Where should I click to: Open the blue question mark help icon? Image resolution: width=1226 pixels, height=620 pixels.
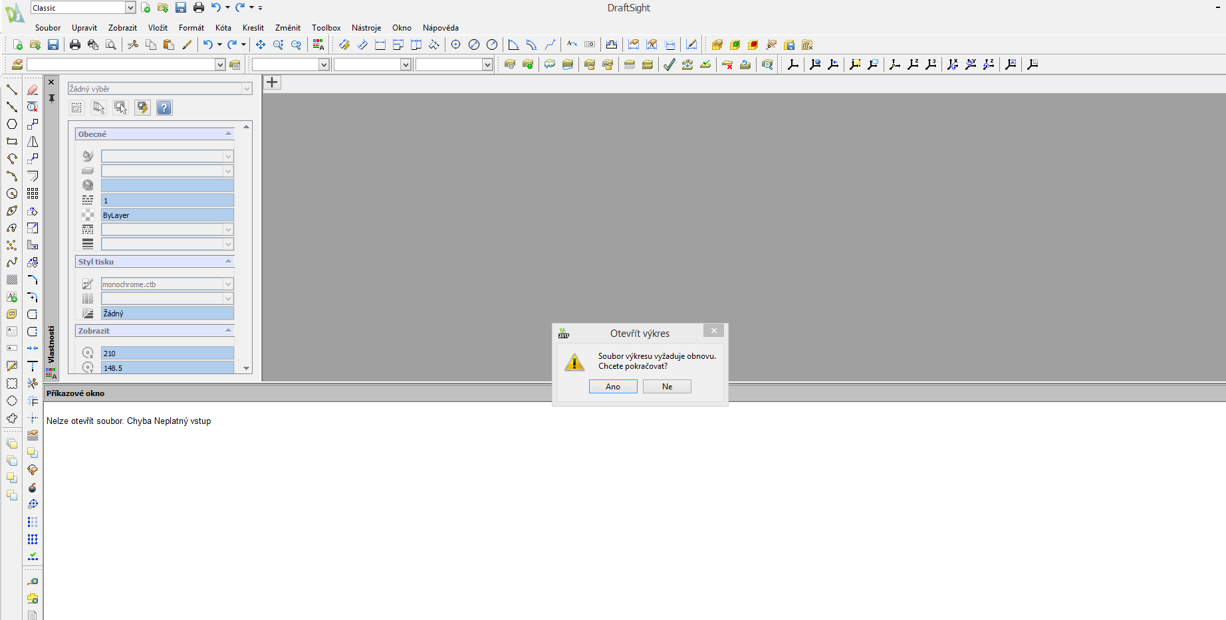tap(164, 108)
